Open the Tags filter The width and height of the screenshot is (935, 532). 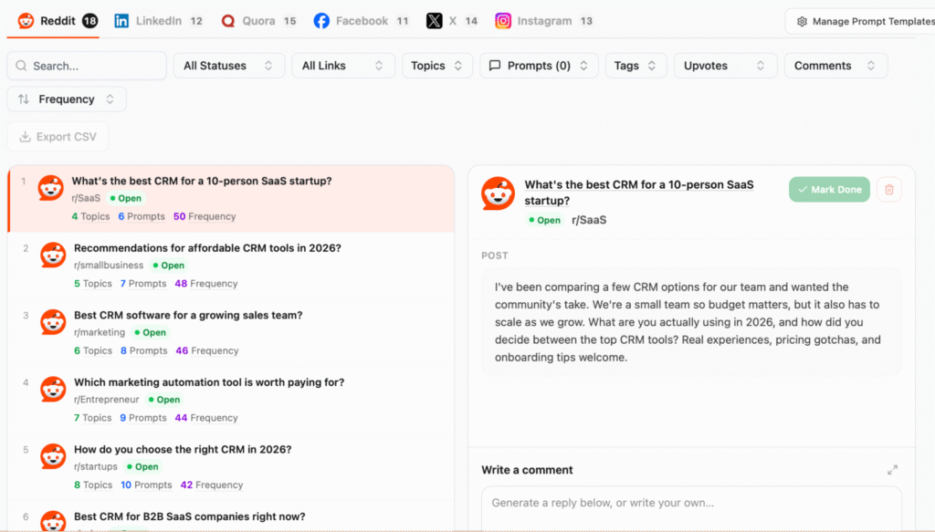tap(636, 66)
